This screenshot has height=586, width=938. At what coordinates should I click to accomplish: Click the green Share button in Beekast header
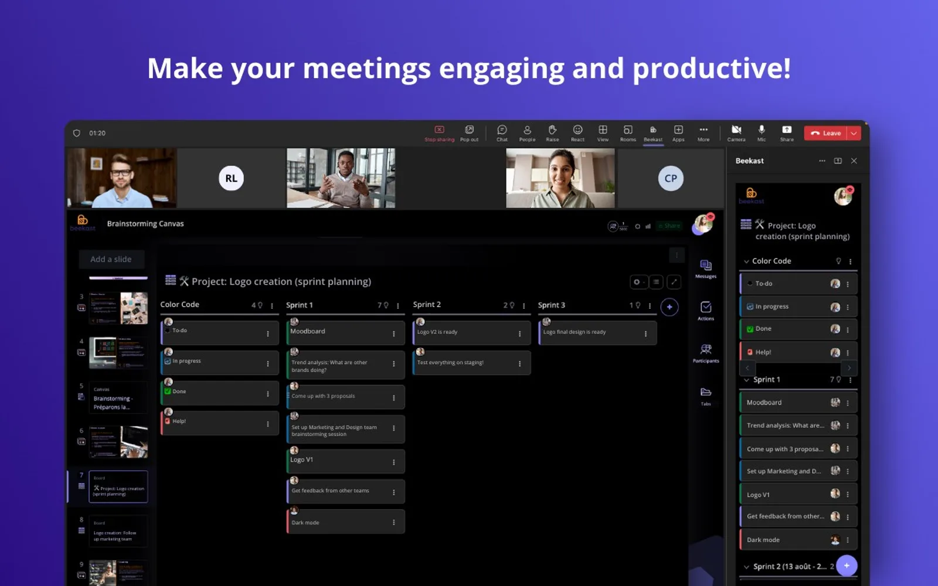[669, 226]
